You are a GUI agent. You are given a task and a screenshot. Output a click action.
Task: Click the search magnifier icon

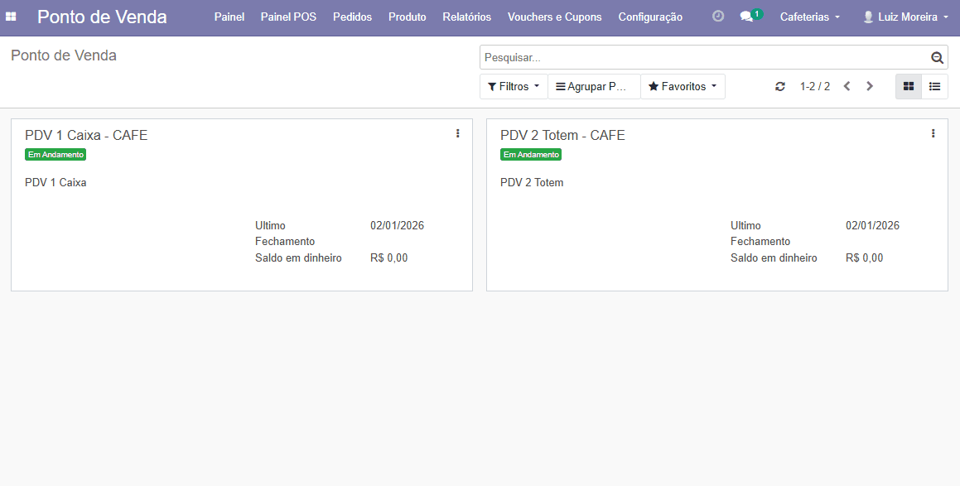[x=937, y=58]
